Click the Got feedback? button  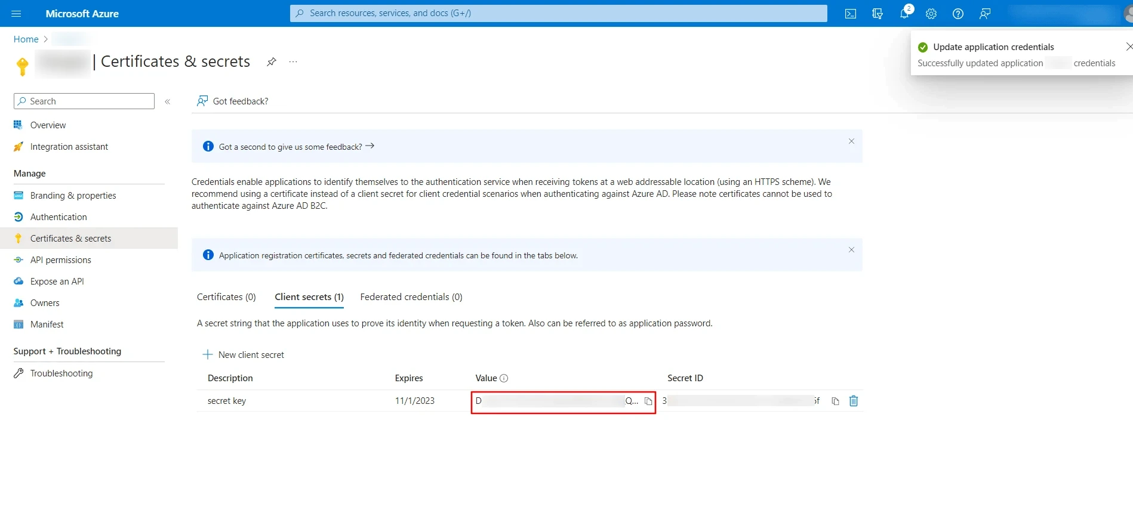(233, 101)
